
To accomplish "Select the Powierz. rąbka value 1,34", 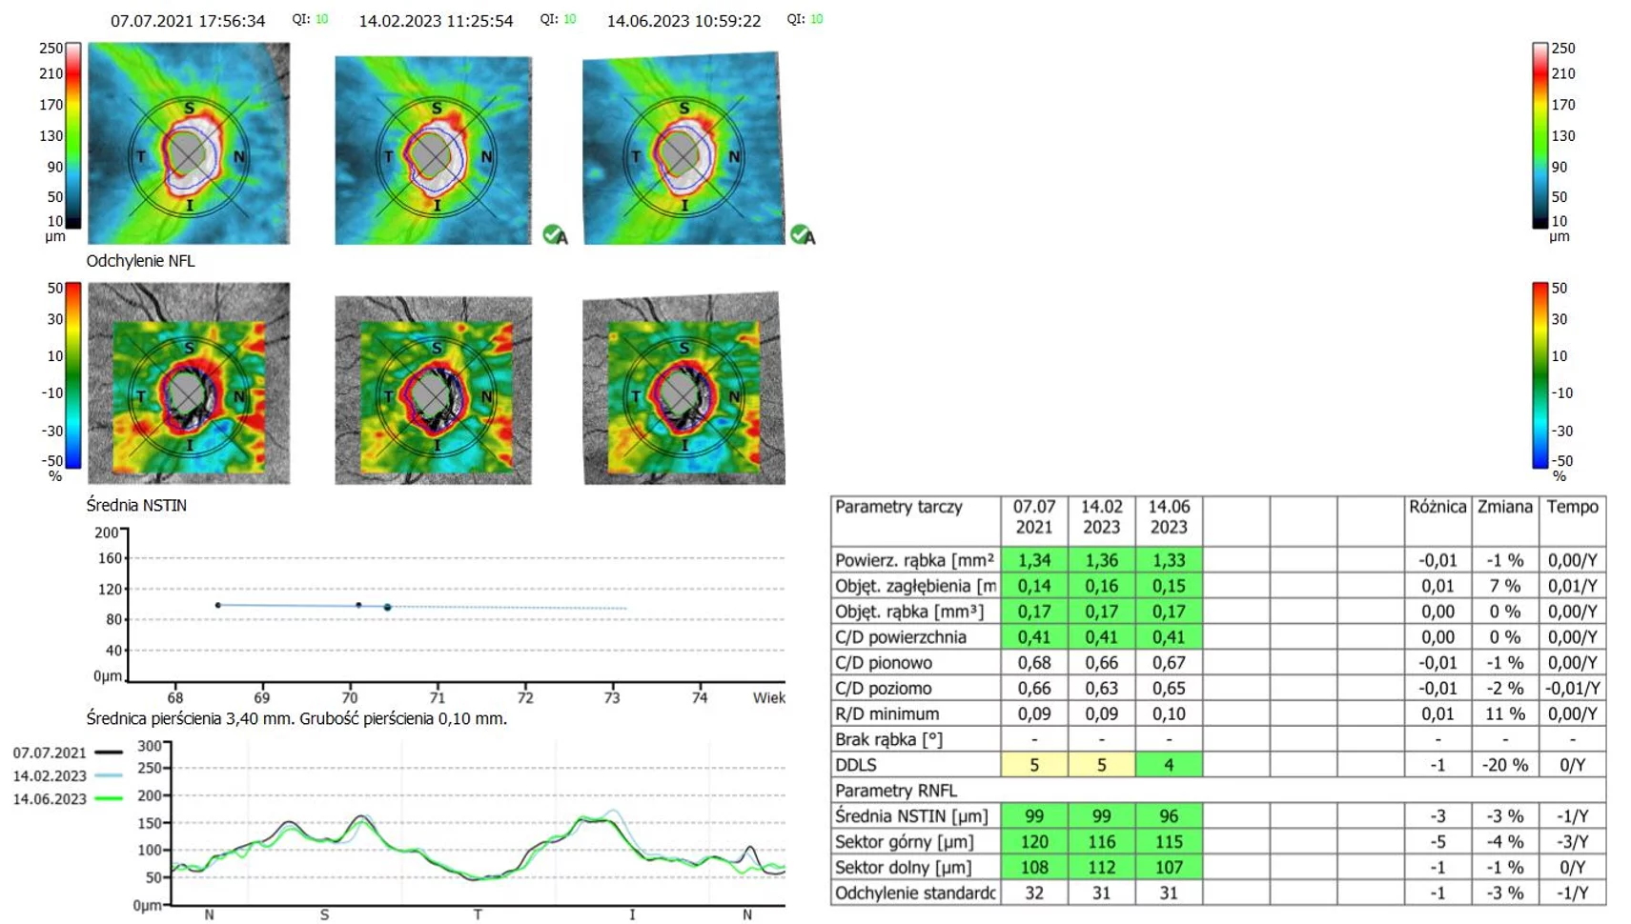I will pos(1034,560).
